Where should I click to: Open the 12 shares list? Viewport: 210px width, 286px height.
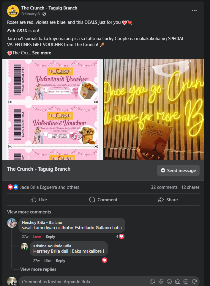[x=190, y=187]
